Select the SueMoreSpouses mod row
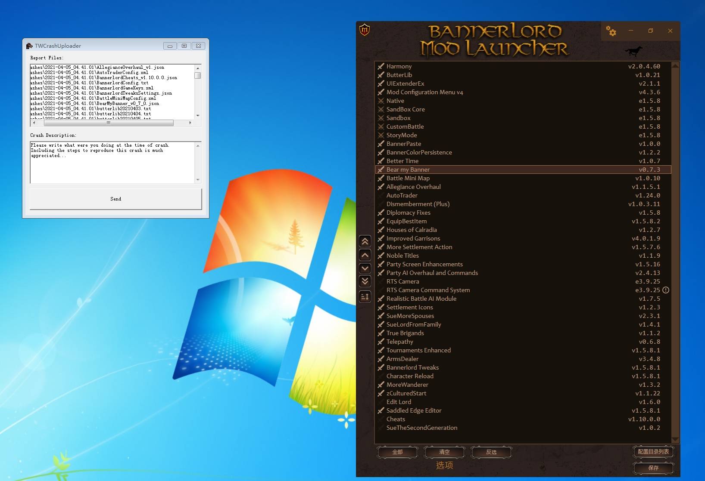705x481 pixels. pos(523,316)
